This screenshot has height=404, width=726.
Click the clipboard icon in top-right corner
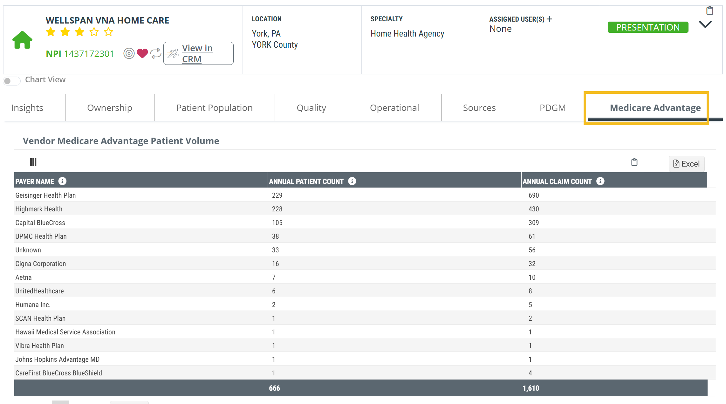710,10
